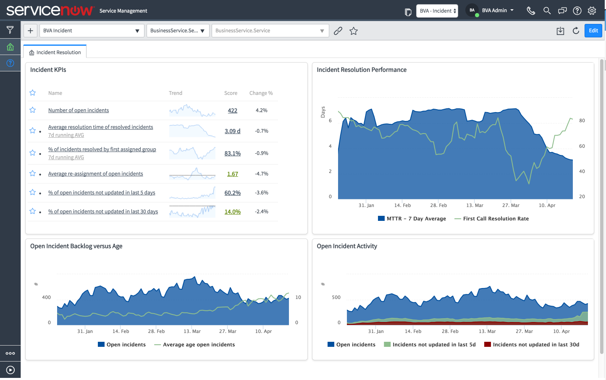Open help using the question mark icon
This screenshot has height=380, width=606.
[577, 10]
